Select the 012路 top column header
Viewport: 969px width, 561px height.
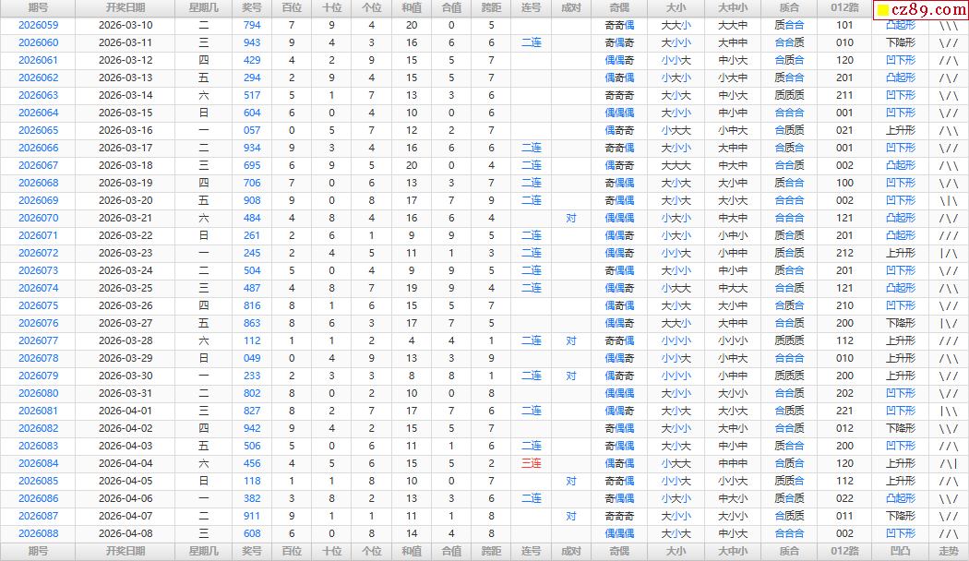click(844, 7)
